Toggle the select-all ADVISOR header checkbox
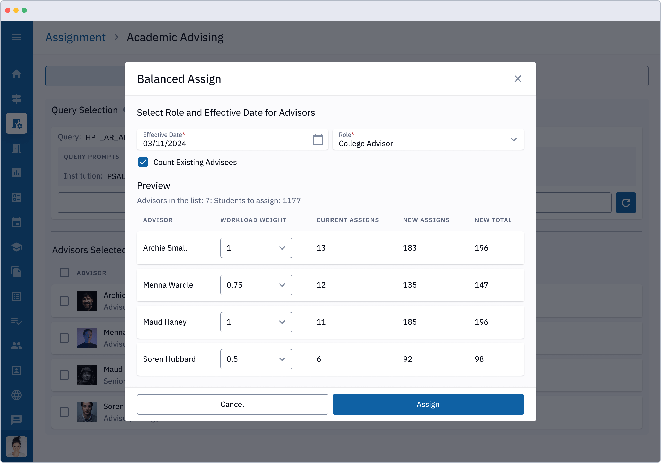This screenshot has width=661, height=463. [x=64, y=273]
